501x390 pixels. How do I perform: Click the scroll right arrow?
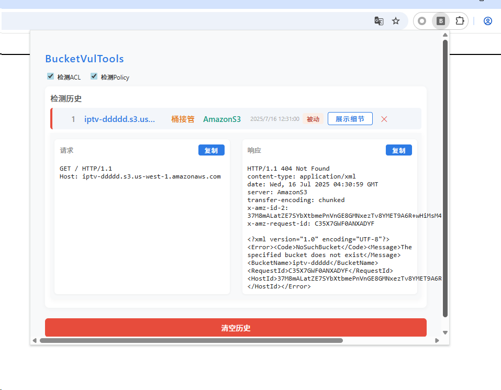click(x=437, y=340)
